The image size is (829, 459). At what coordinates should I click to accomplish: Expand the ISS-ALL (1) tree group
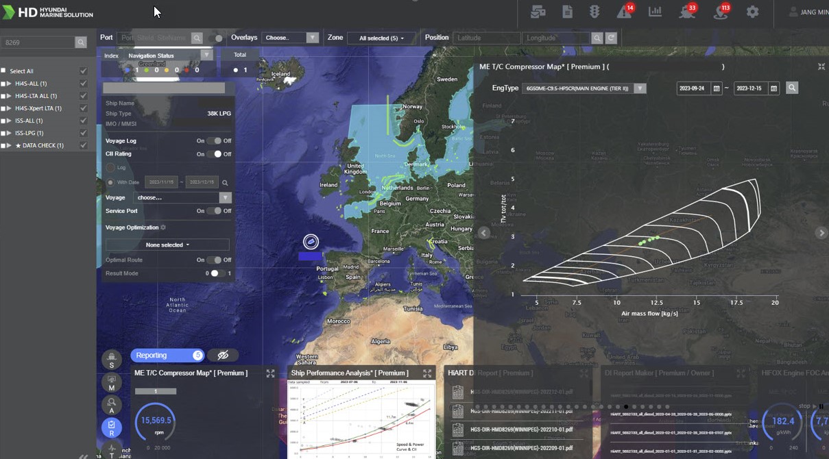click(x=9, y=121)
